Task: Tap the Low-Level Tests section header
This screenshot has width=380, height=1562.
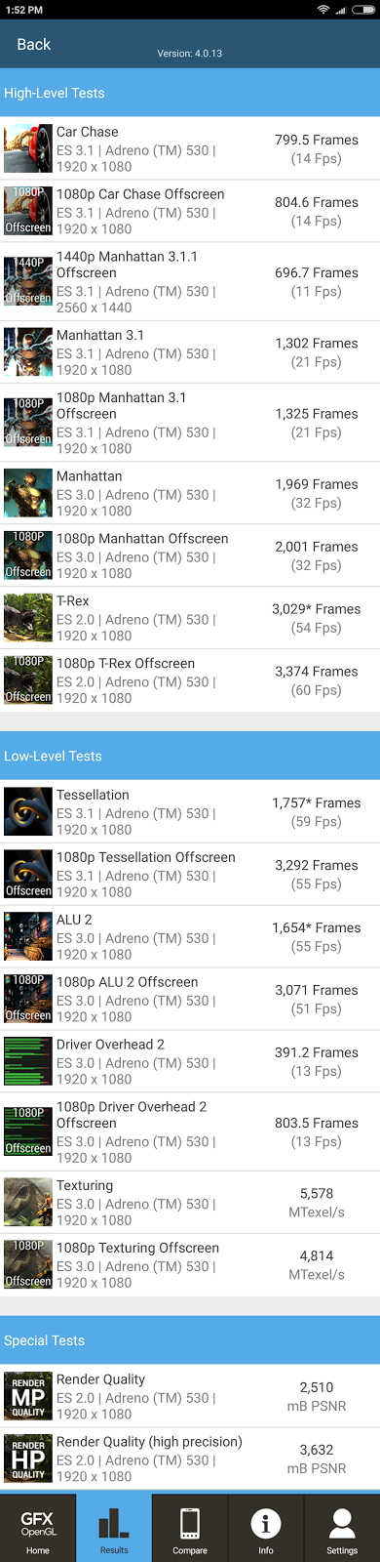Action: click(190, 756)
